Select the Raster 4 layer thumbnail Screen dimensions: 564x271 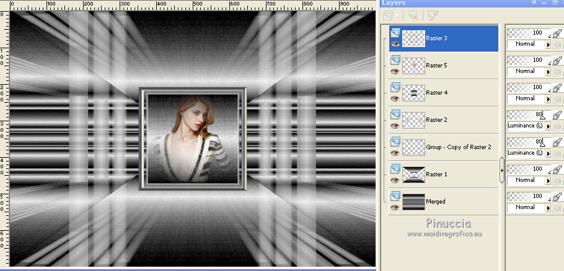[413, 93]
